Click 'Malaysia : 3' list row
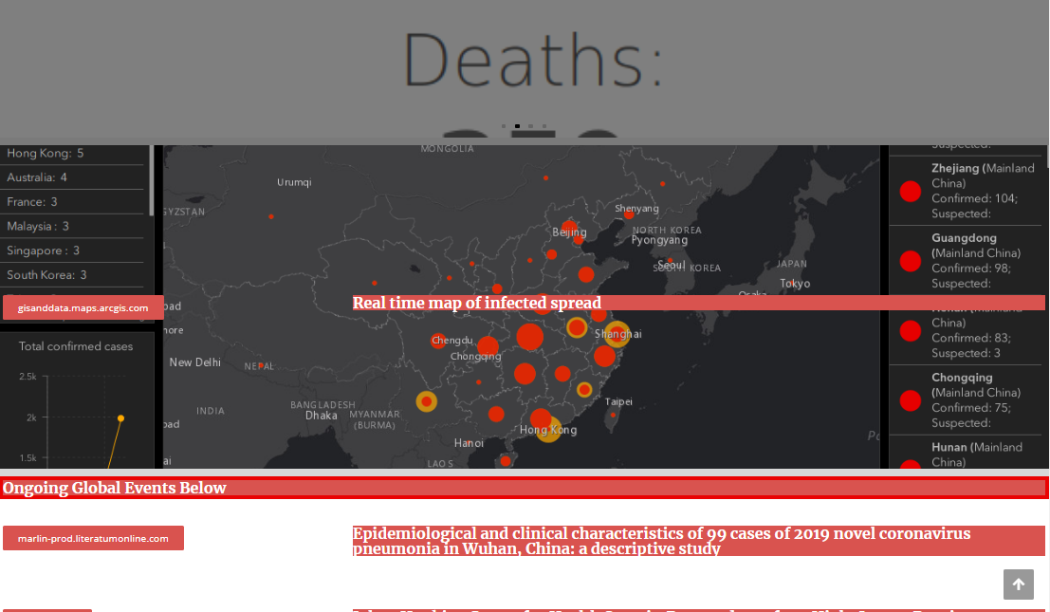 click(72, 227)
